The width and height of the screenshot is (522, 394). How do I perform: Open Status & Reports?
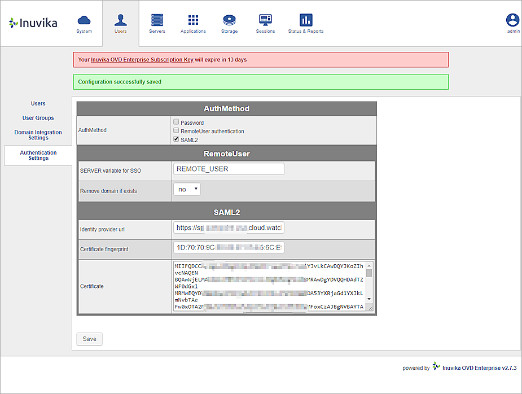tap(305, 23)
